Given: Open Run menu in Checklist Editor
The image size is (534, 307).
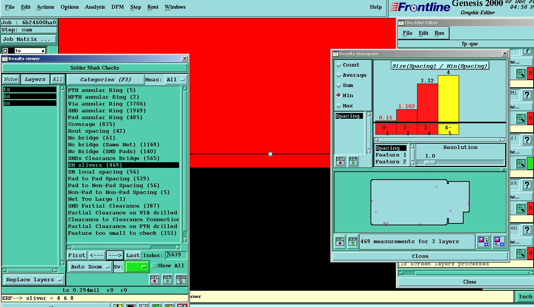Looking at the screenshot, I should coord(439,33).
